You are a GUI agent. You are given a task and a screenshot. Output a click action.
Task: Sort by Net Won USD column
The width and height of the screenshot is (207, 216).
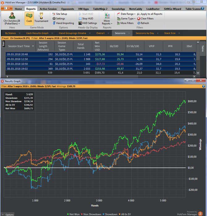[97, 46]
